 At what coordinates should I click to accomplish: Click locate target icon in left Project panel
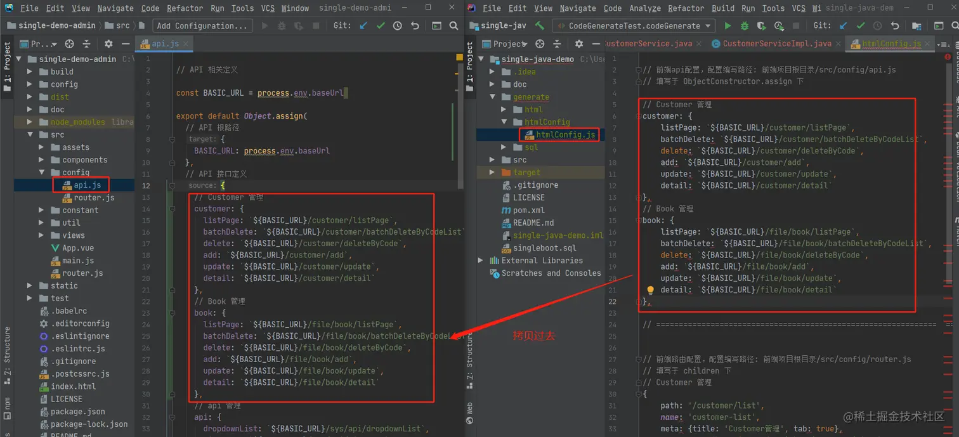coord(70,44)
